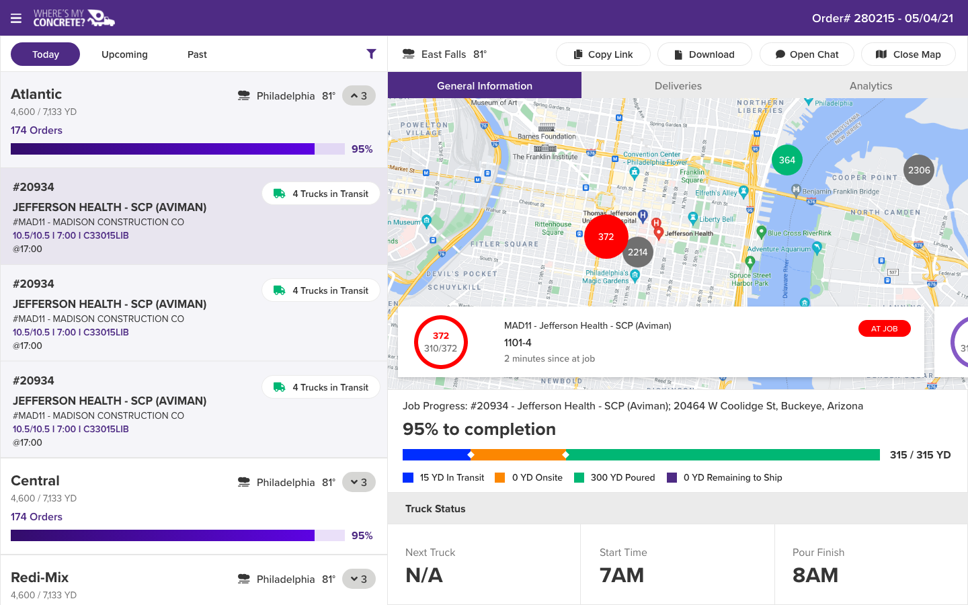
Task: Click the East Falls weather cloud icon
Action: pyautogui.click(x=408, y=54)
